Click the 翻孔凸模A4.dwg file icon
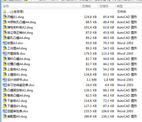This screenshot has width=142, height=122. (x=5, y=38)
